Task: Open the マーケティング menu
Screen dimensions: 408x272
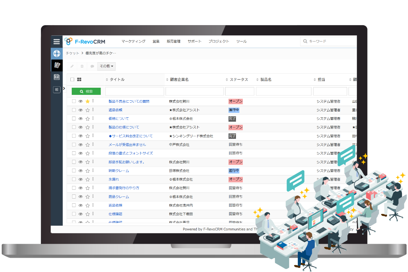Action: point(133,41)
